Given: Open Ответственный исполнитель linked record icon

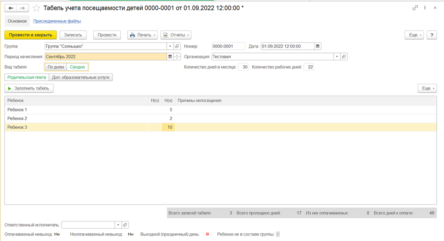Looking at the screenshot, I should click(125, 225).
